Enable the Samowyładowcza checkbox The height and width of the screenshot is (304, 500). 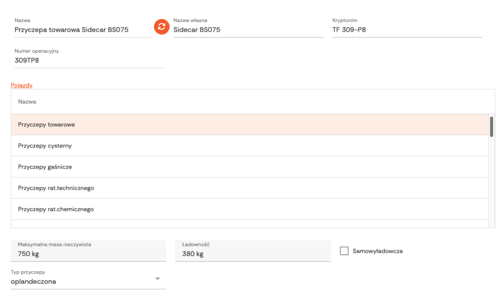(x=344, y=251)
